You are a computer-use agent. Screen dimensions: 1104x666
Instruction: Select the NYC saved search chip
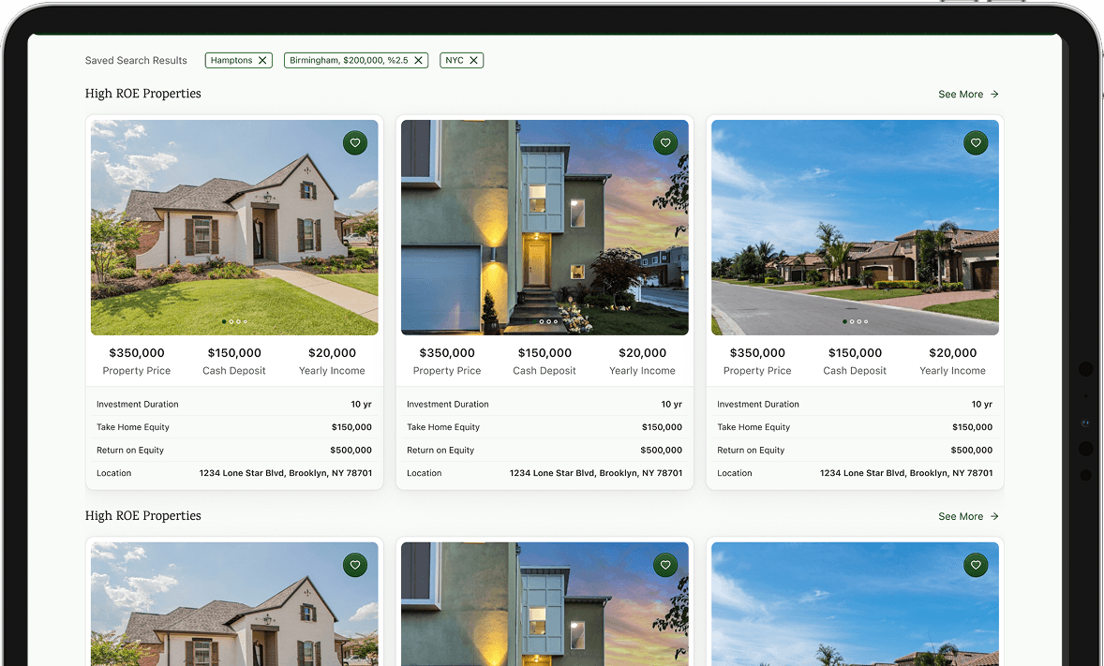455,61
